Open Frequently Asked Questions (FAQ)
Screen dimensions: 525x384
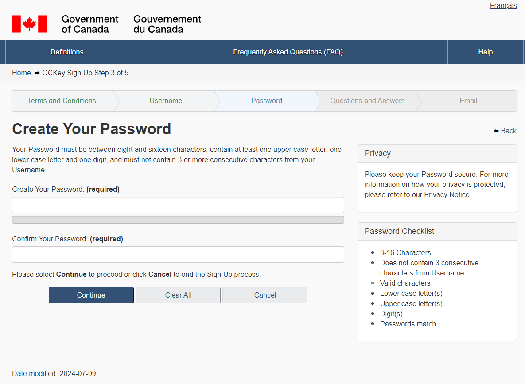[x=288, y=52]
